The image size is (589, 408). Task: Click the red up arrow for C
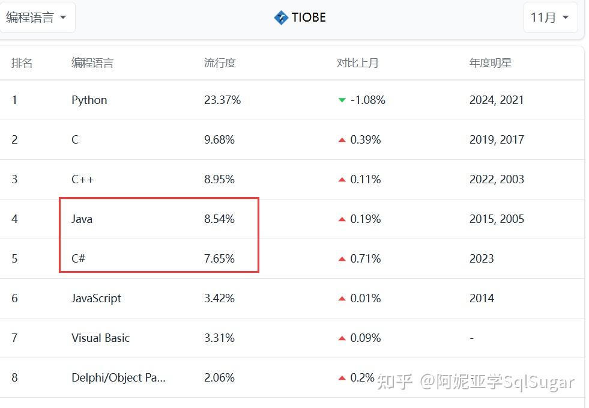coord(342,140)
